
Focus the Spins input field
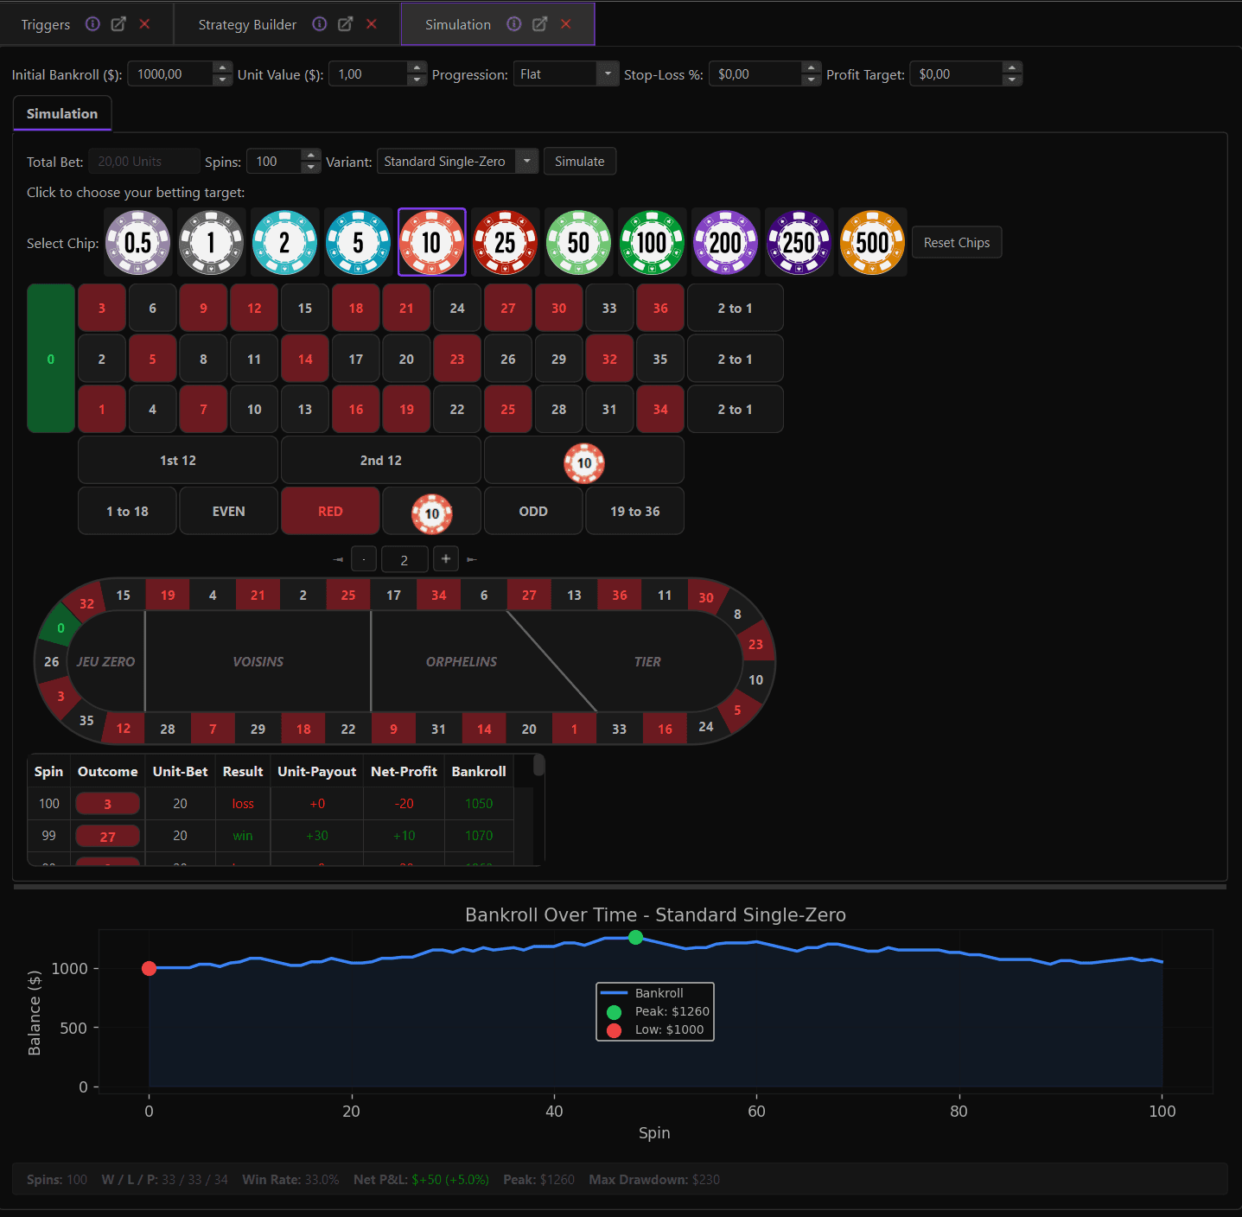pyautogui.click(x=275, y=162)
